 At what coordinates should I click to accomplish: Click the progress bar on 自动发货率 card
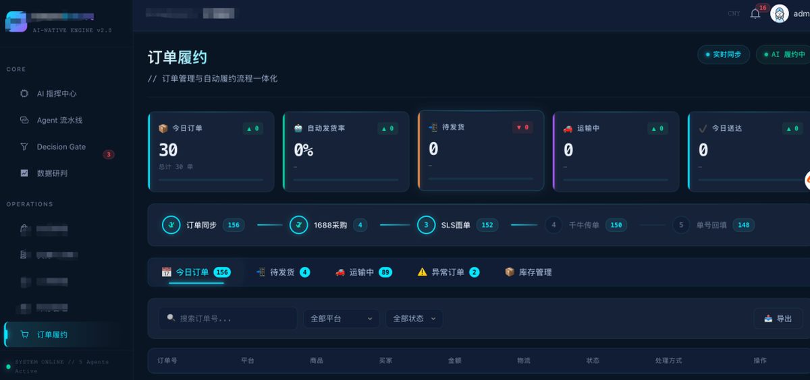[346, 180]
